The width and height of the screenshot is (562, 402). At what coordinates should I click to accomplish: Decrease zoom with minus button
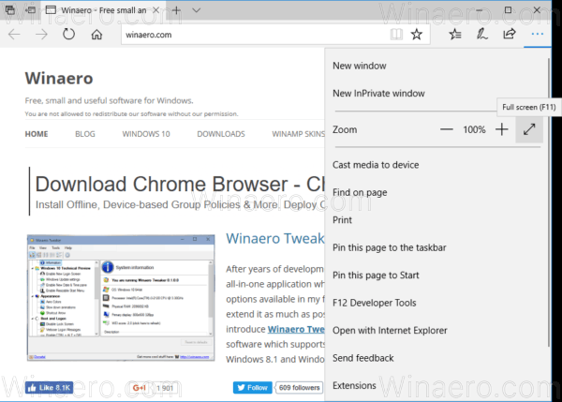(x=446, y=129)
